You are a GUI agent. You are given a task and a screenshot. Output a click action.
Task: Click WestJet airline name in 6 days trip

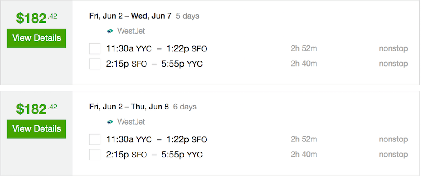coord(131,122)
